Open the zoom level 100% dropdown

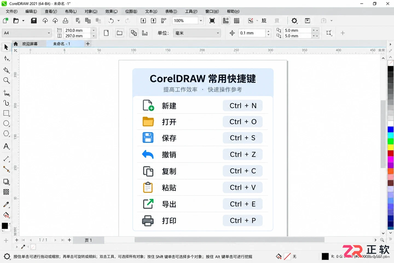coord(201,21)
